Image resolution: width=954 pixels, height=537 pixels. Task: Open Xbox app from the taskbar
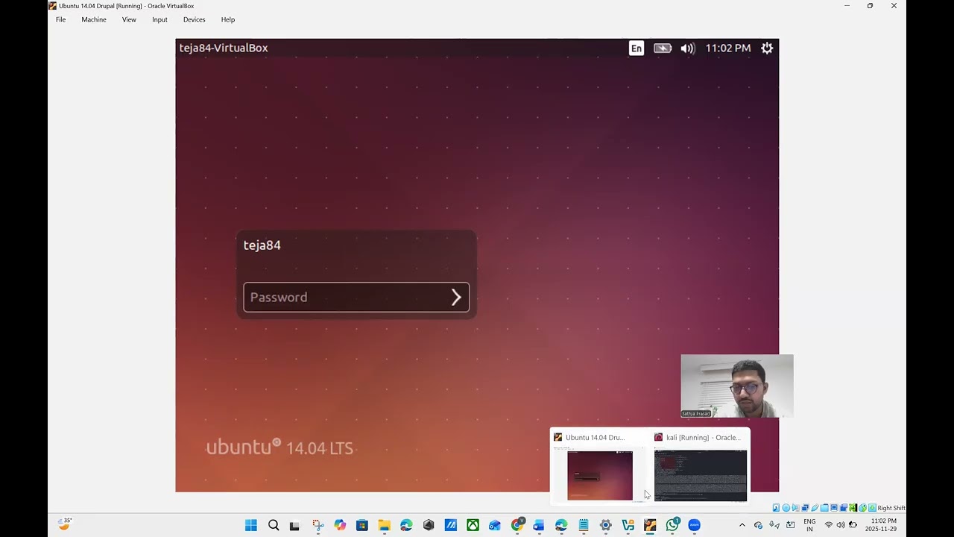pos(473,525)
